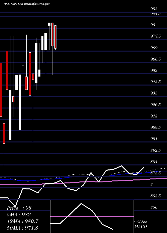The width and height of the screenshot is (167, 233).
Task: Click the 901 price axis label
Action: tap(154, 139)
